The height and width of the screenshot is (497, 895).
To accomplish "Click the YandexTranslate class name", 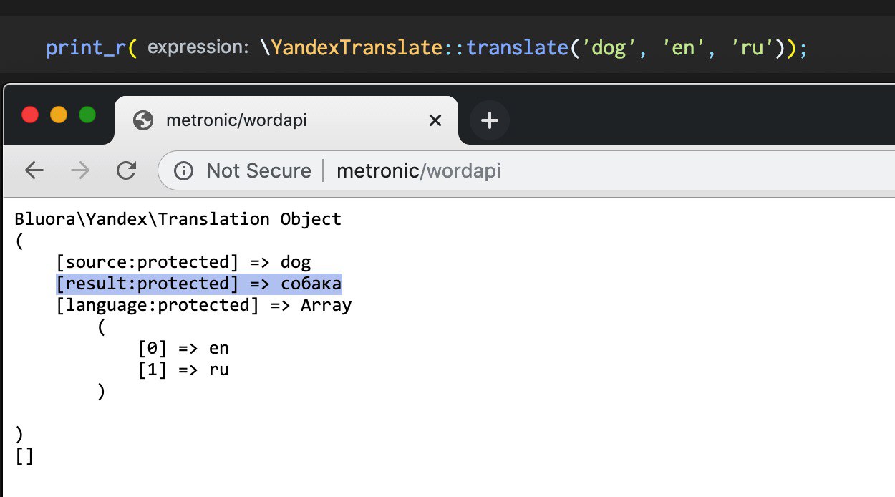I will tap(357, 48).
